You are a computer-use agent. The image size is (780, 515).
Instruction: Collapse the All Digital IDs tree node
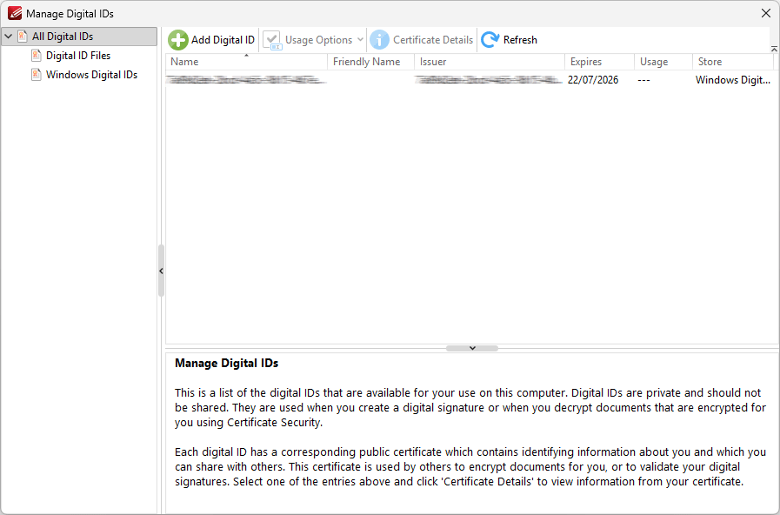9,37
